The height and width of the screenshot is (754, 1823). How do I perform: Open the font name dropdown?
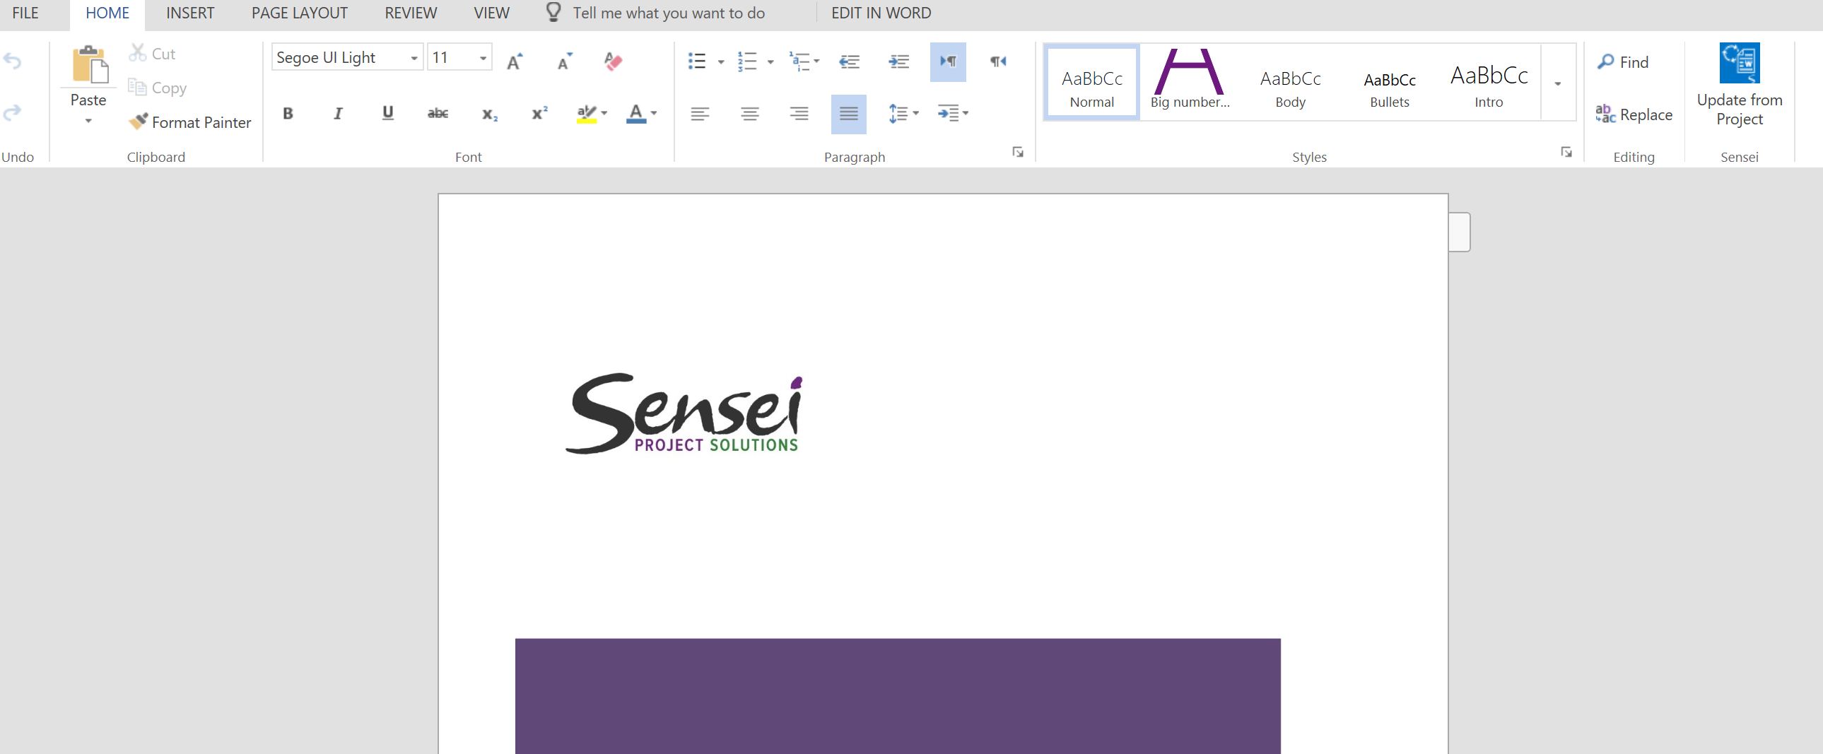(414, 58)
